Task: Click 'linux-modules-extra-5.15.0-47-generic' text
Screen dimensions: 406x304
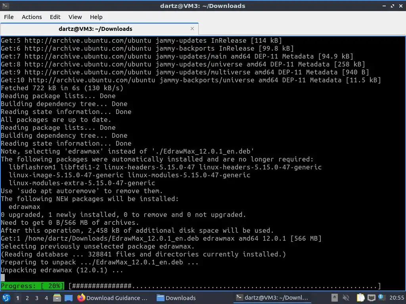Action: point(82,183)
